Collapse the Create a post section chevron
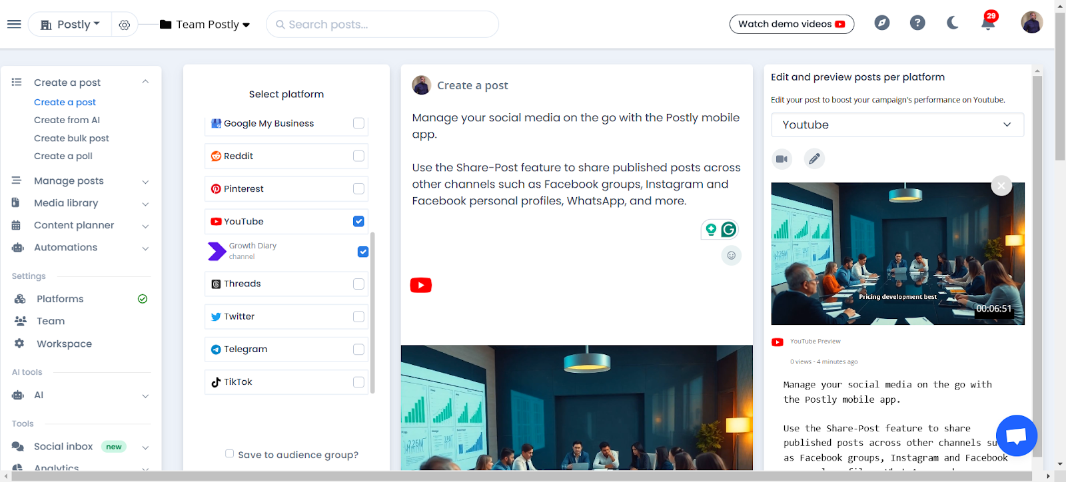The width and height of the screenshot is (1066, 482). [x=145, y=82]
